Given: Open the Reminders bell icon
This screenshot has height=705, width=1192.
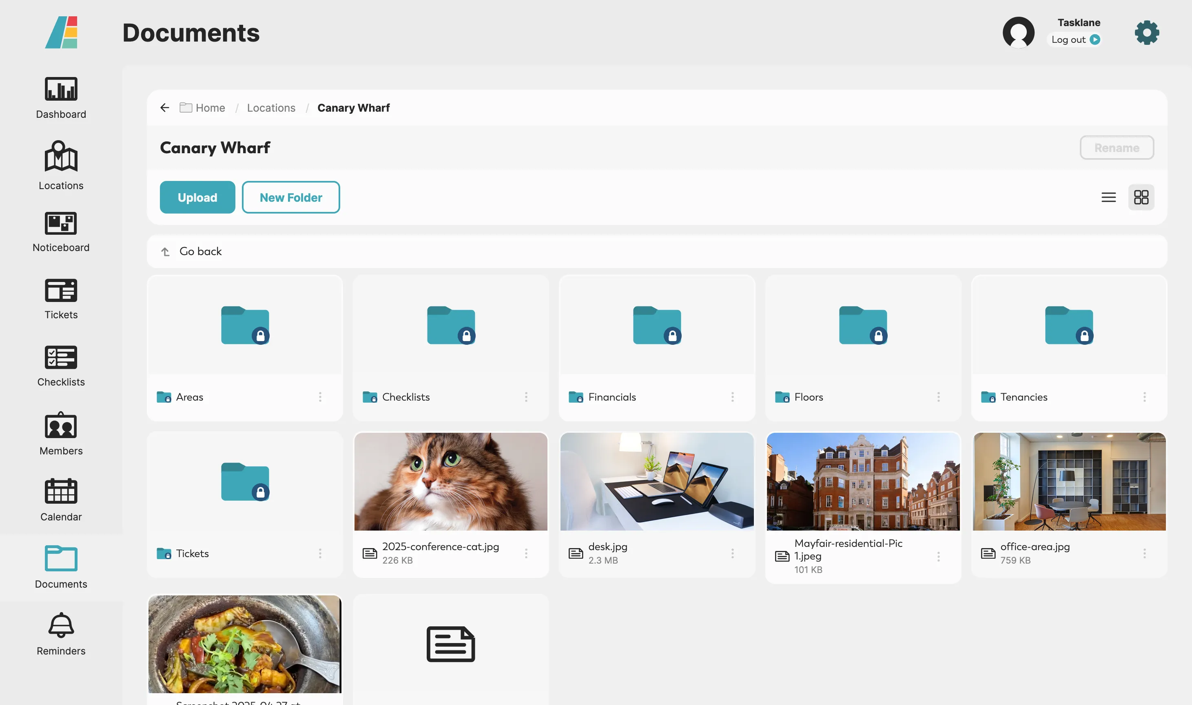Looking at the screenshot, I should (x=61, y=634).
